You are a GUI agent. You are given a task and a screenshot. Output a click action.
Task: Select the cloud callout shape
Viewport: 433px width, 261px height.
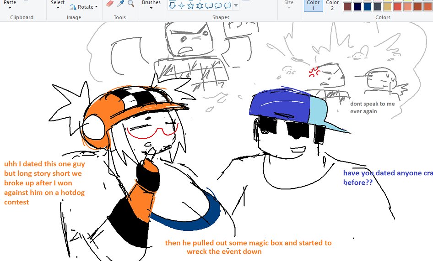point(227,5)
